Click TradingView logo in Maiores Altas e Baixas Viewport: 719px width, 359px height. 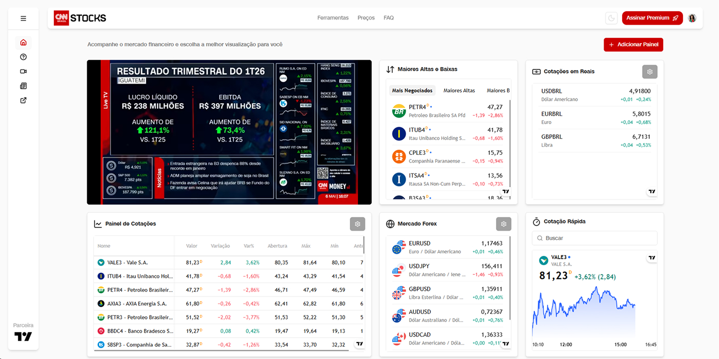point(506,191)
